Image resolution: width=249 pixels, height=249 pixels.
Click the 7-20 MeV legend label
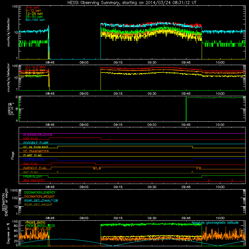[34, 76]
